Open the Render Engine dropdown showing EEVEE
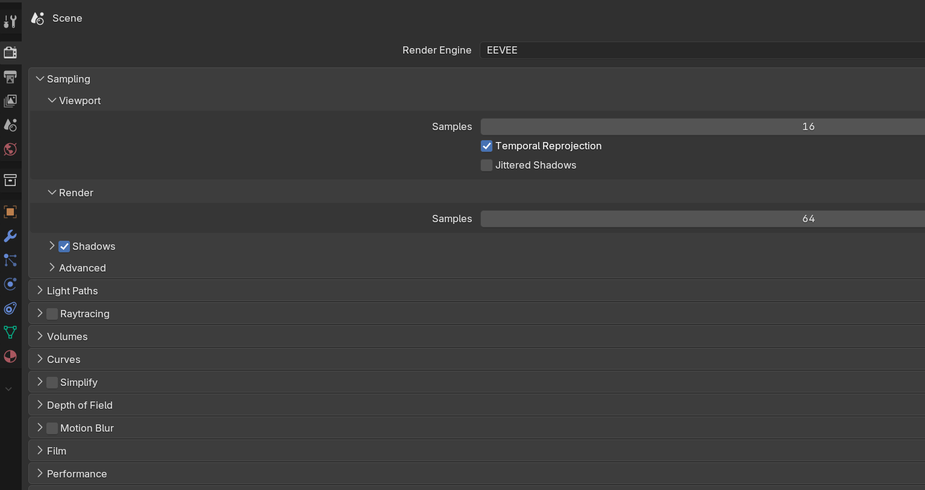Screen dimensions: 925x490 pyautogui.click(x=702, y=50)
